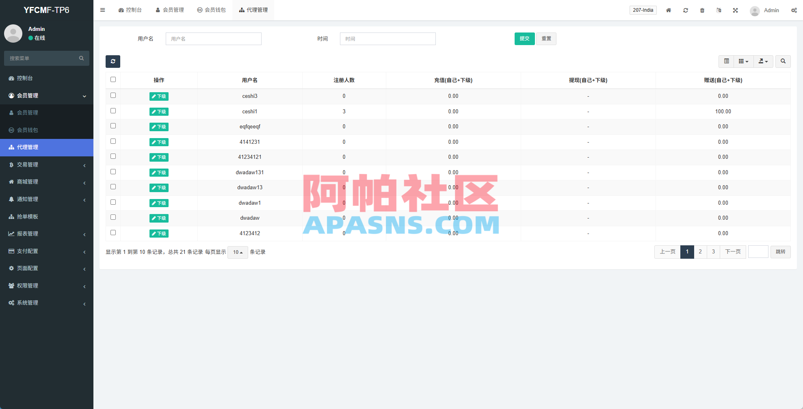This screenshot has height=409, width=803.
Task: Open the table search magnifier button
Action: point(783,61)
